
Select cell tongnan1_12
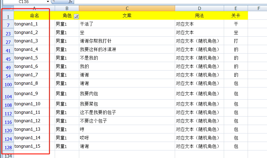pyautogui.click(x=34, y=121)
